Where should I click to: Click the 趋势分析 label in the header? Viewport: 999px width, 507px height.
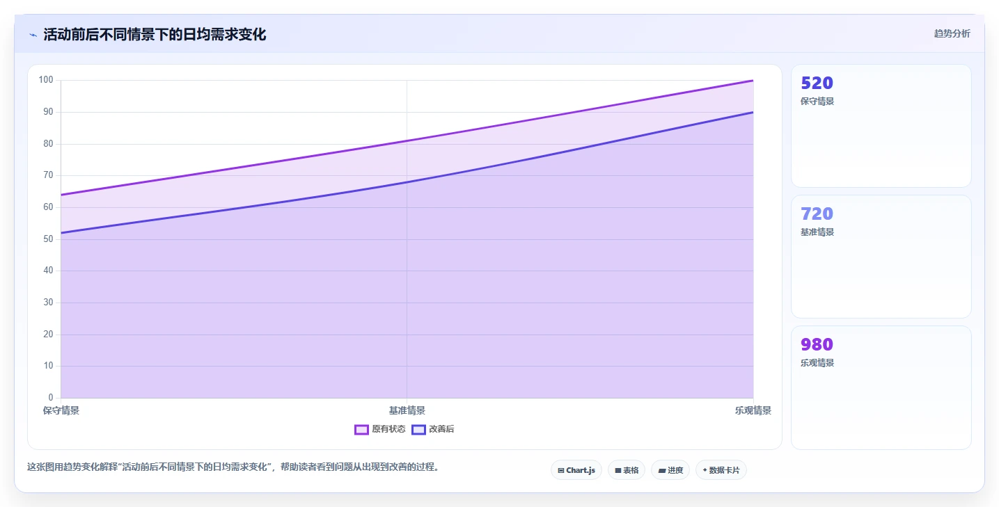952,34
